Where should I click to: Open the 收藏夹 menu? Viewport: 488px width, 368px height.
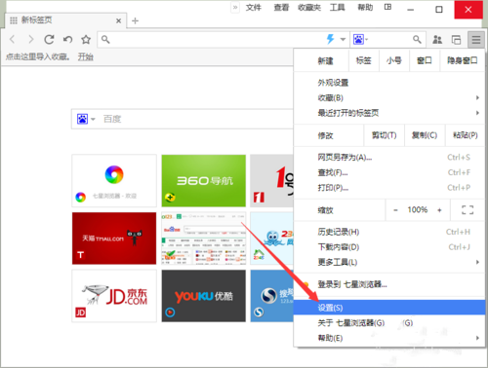click(x=309, y=8)
